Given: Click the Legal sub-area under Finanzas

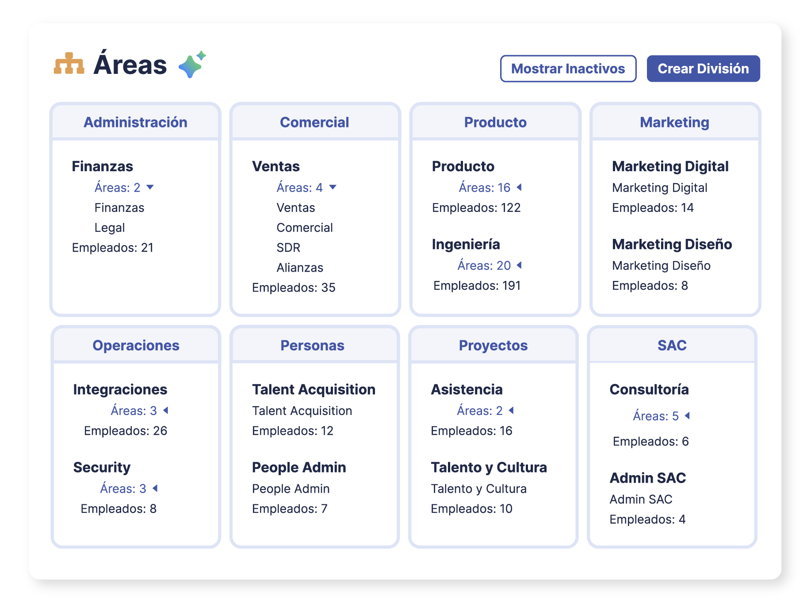Looking at the screenshot, I should click(110, 227).
